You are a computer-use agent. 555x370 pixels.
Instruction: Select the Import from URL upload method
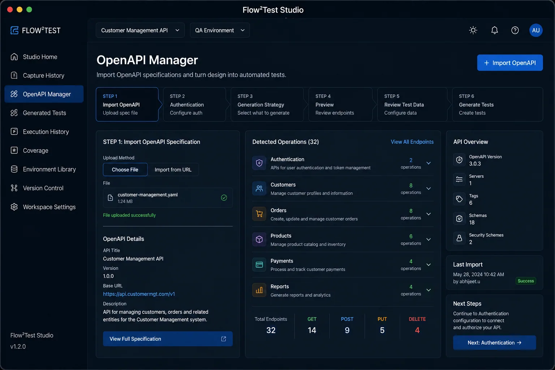point(173,169)
